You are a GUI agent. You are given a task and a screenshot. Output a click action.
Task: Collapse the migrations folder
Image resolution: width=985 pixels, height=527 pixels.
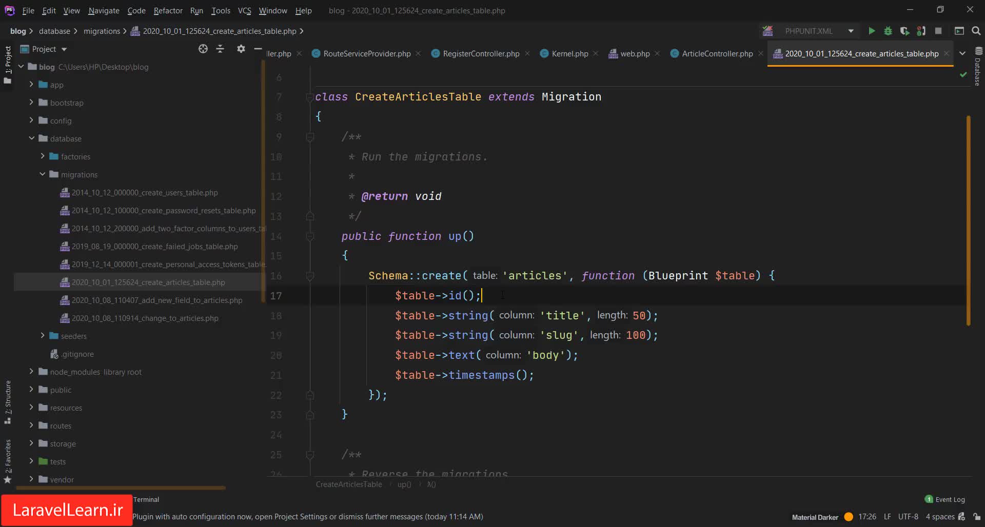click(43, 174)
